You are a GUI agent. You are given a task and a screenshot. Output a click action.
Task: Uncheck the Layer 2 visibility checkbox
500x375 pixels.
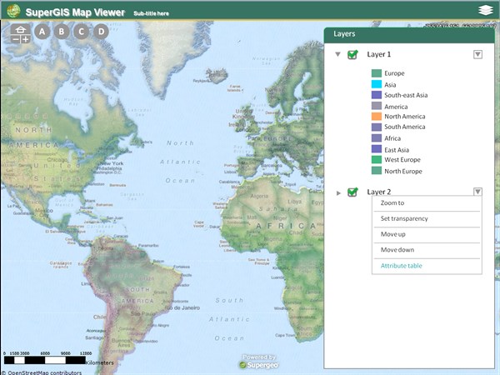(352, 192)
